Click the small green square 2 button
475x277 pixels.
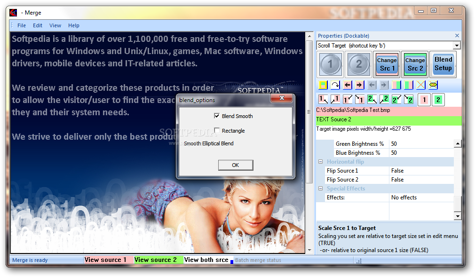tap(438, 100)
